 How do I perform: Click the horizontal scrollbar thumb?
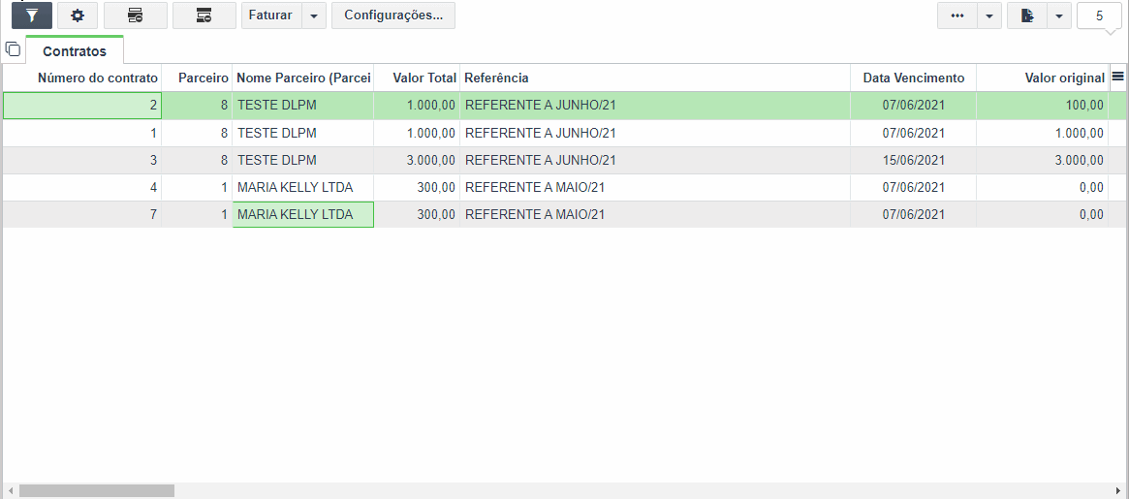97,491
